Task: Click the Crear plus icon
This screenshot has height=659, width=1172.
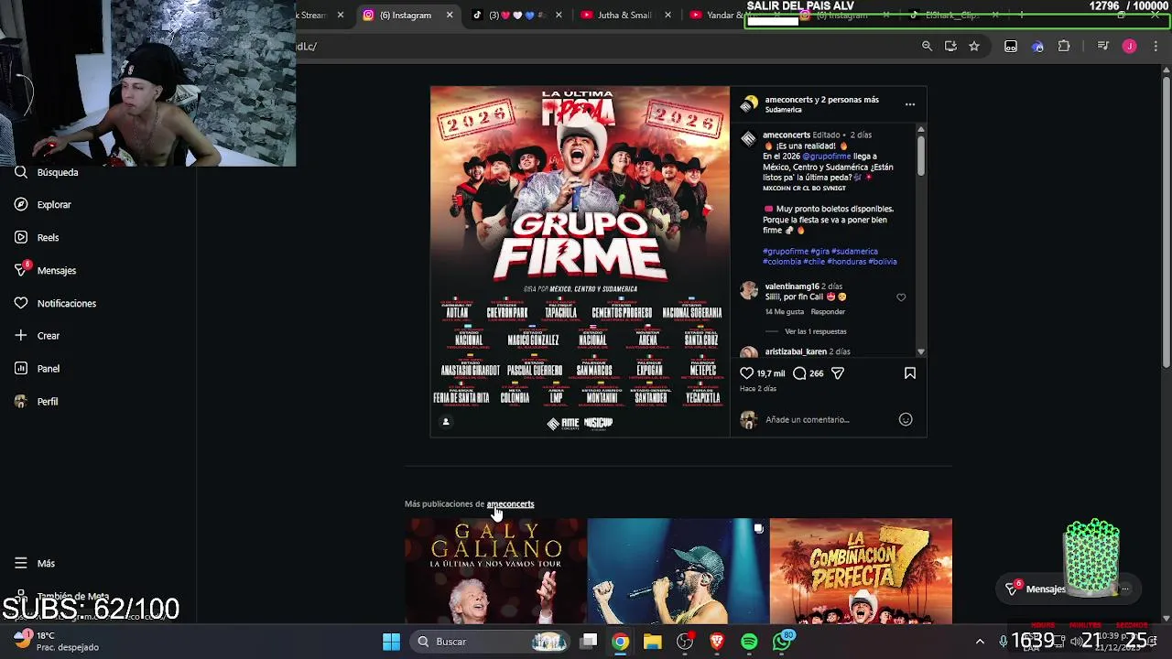Action: point(21,336)
